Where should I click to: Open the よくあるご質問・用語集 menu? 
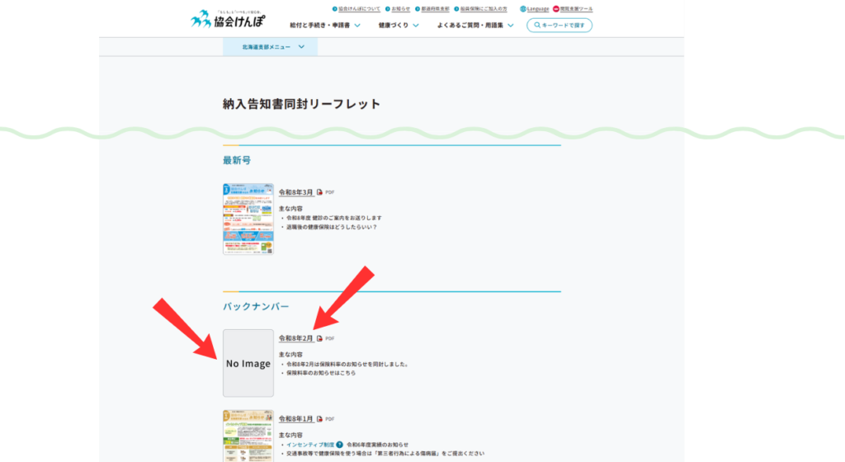(x=470, y=26)
